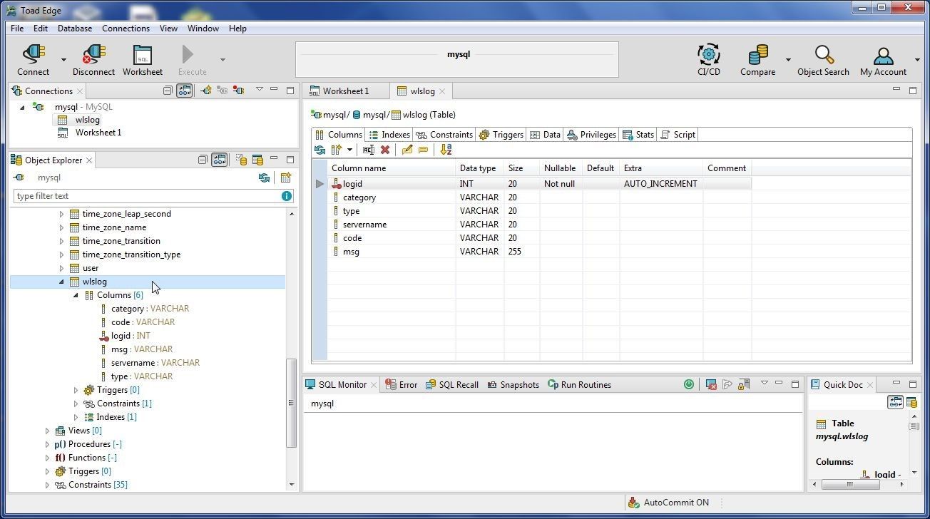Screen dimensions: 930x519
Task: Click the database table icon in Quick Doc
Action: pos(911,402)
